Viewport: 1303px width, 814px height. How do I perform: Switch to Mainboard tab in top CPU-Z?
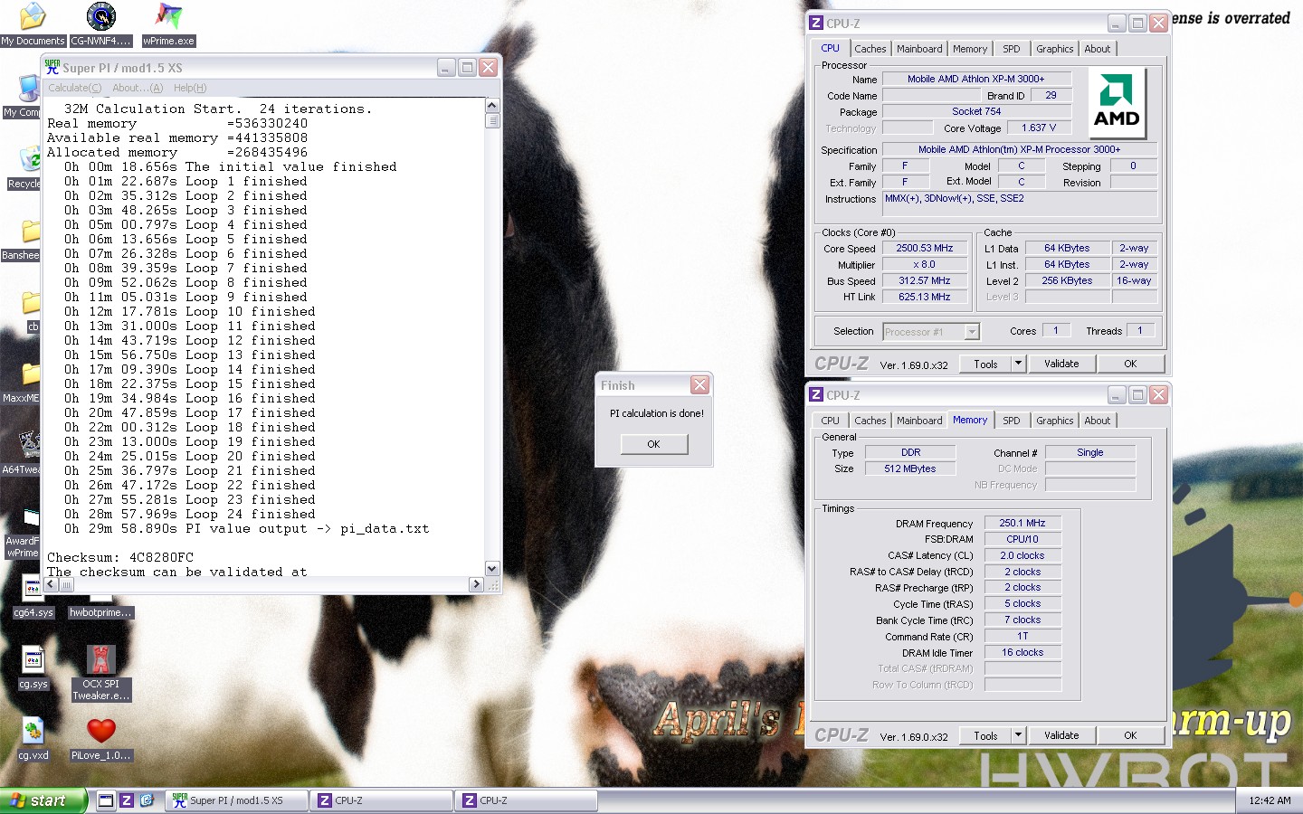(x=919, y=49)
